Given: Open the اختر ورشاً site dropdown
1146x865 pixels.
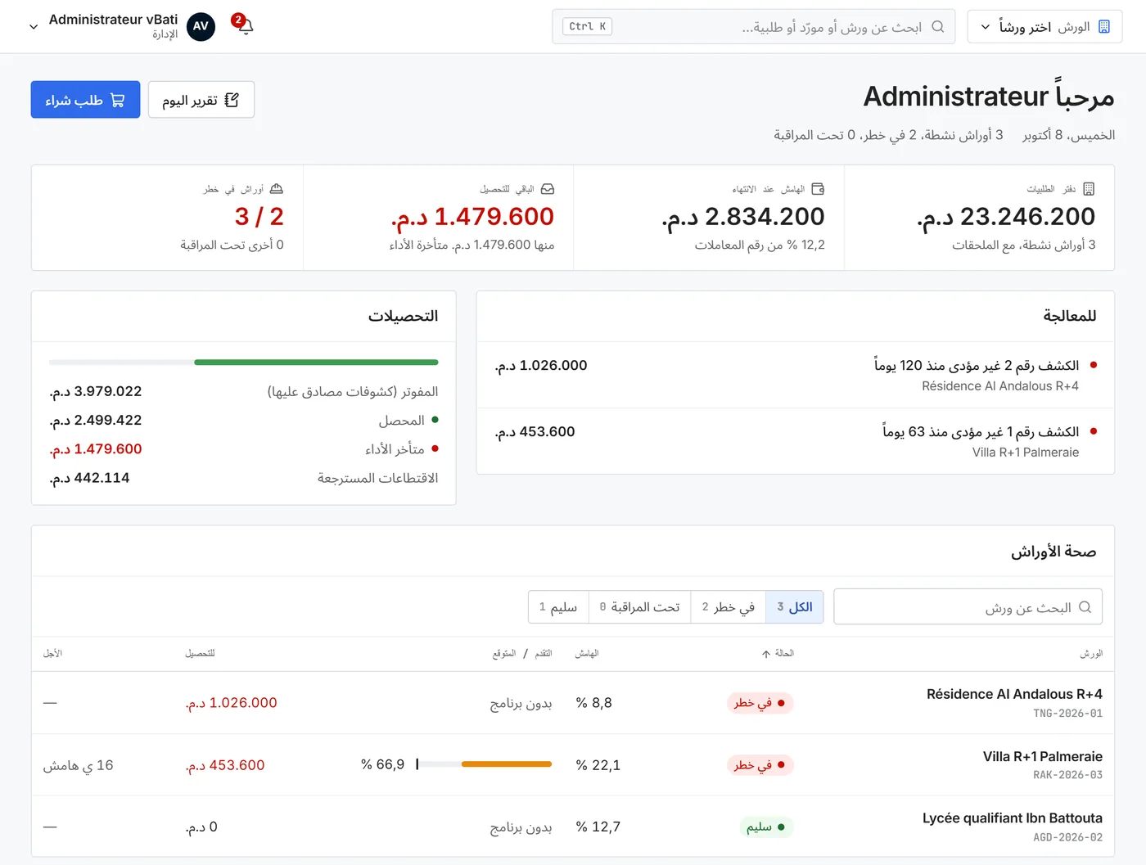Looking at the screenshot, I should tap(1044, 26).
